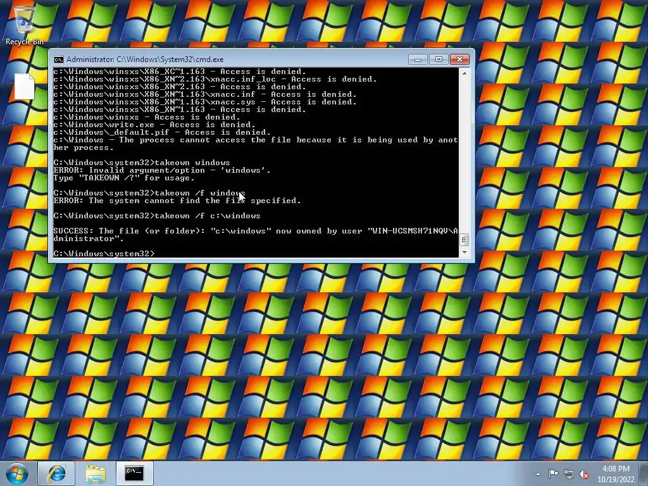Click the 'Invalid argument/option' error line

(162, 170)
